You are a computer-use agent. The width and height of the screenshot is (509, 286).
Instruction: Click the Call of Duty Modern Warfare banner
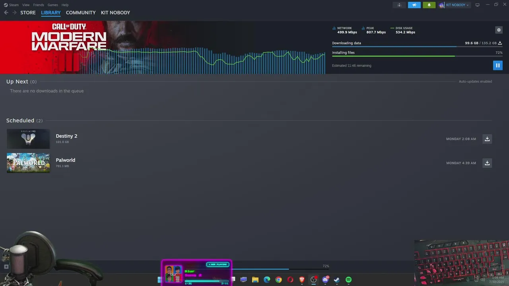tap(163, 47)
